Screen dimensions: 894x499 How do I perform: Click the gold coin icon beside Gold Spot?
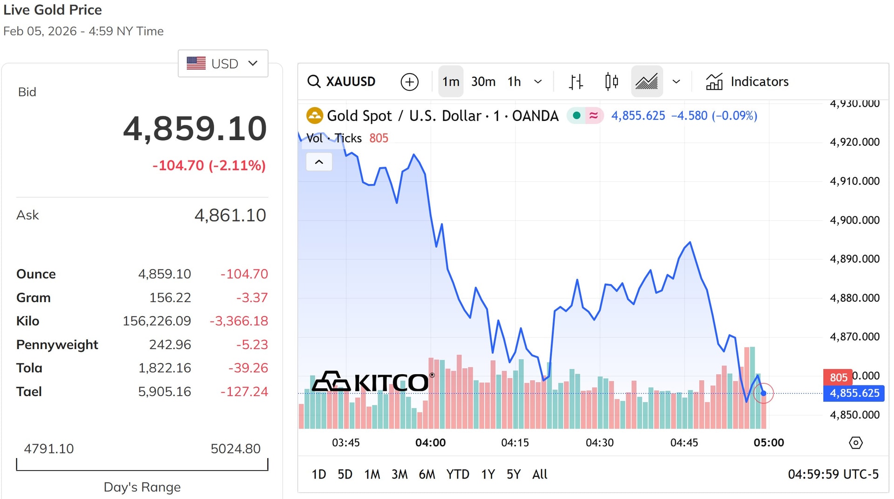[x=315, y=115]
